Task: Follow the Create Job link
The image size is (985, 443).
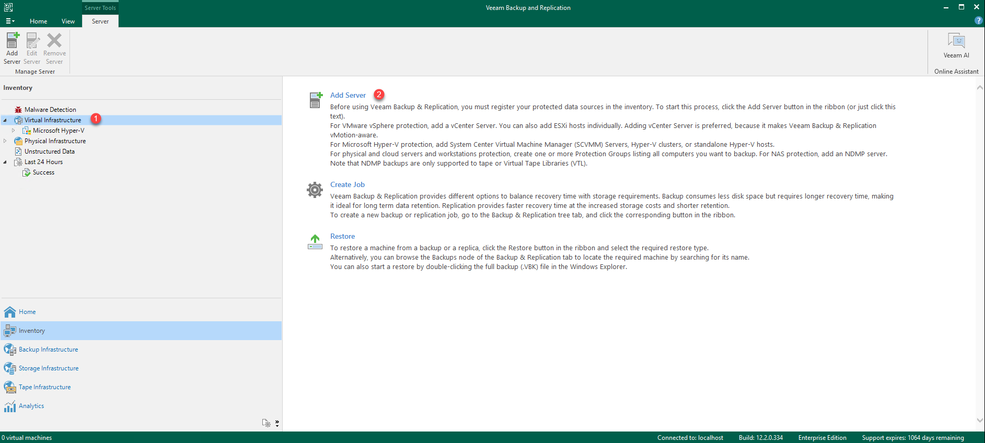Action: [347, 184]
